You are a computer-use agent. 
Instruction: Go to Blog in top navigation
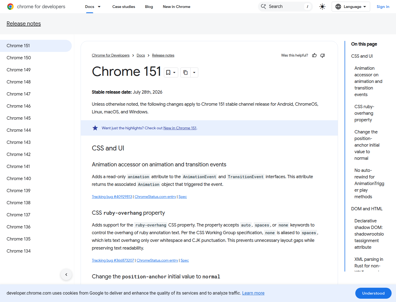(x=149, y=7)
